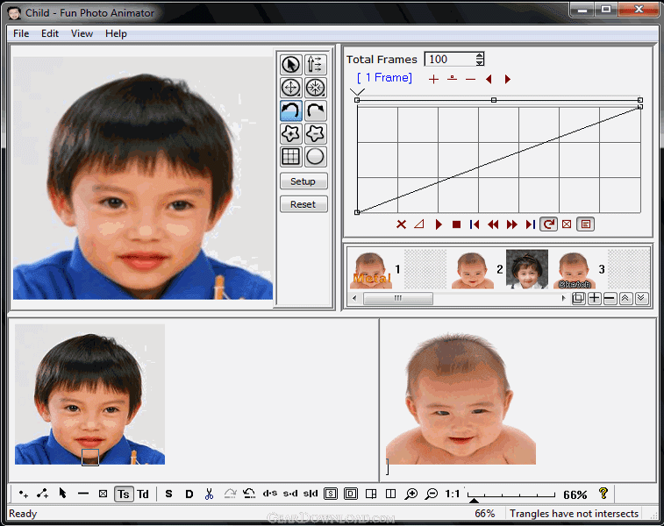Select the circle shape tool
The image size is (664, 526).
[316, 157]
